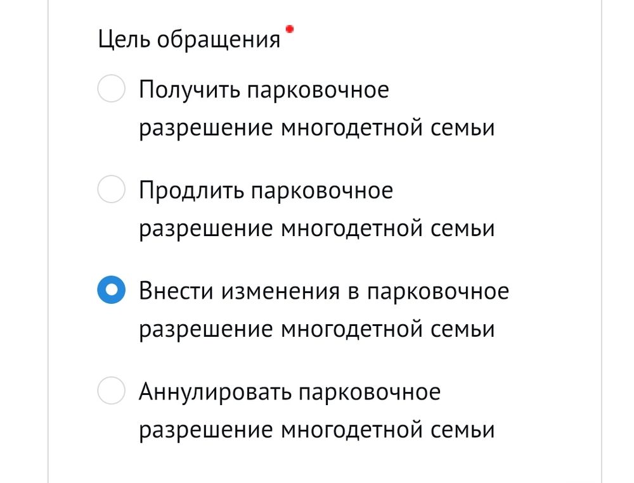Click the circle beside 'Продлить парковочное разрешение'
This screenshot has width=634, height=483.
pos(111,190)
